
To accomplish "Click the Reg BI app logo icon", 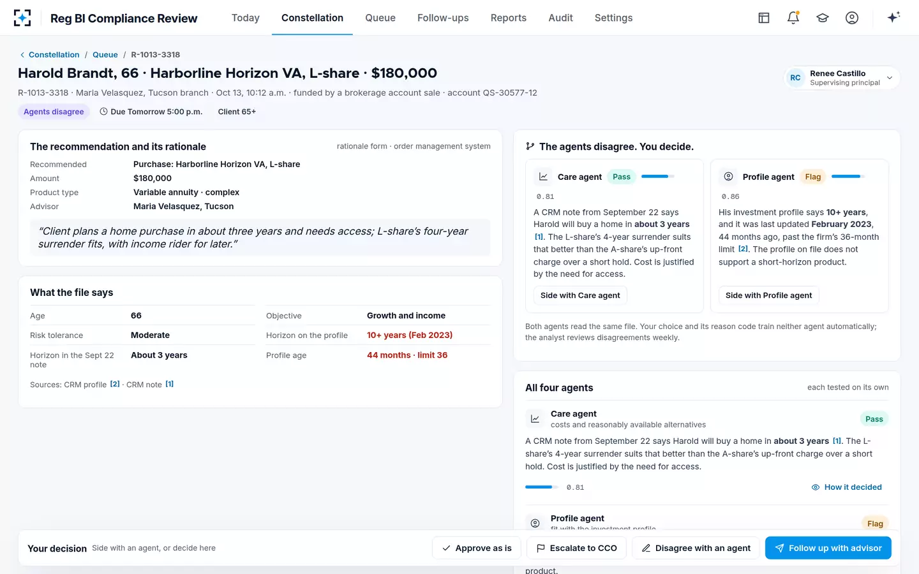I will 22,18.
